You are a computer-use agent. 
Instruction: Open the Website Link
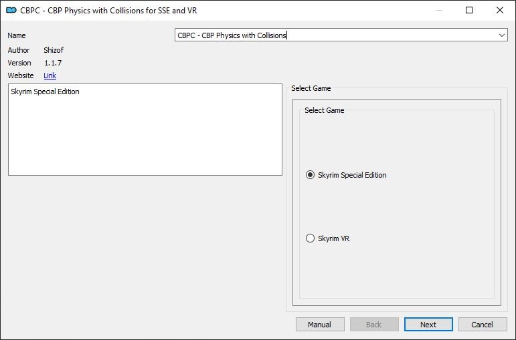[50, 75]
